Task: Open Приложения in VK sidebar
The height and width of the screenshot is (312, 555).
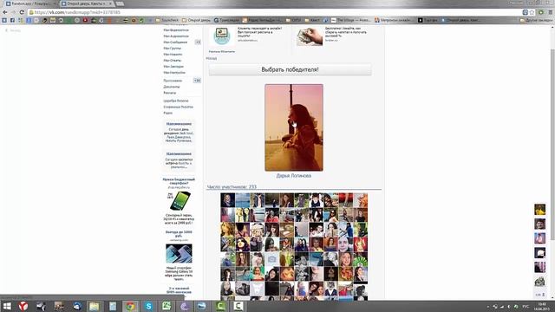Action: (x=173, y=81)
